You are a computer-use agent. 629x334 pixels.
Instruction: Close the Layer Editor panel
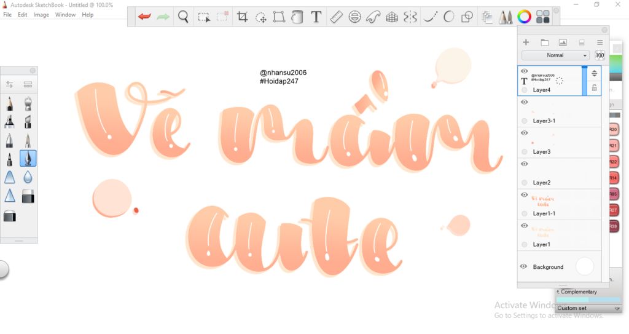click(604, 30)
